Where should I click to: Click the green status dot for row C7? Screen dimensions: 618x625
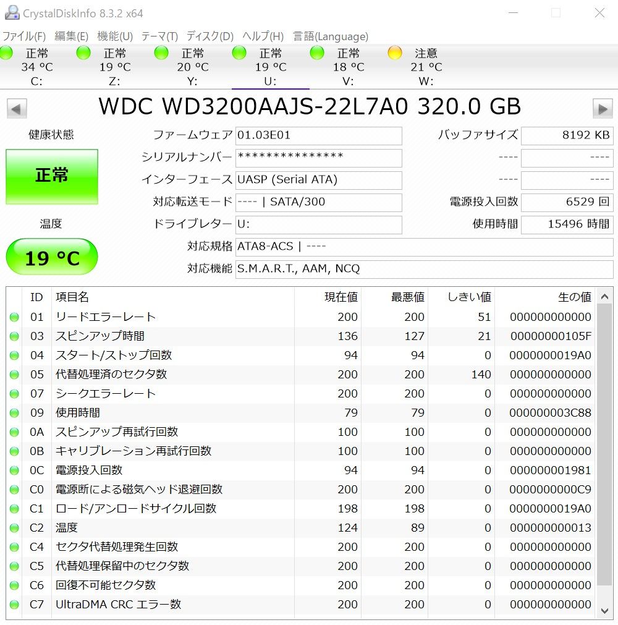click(x=14, y=604)
